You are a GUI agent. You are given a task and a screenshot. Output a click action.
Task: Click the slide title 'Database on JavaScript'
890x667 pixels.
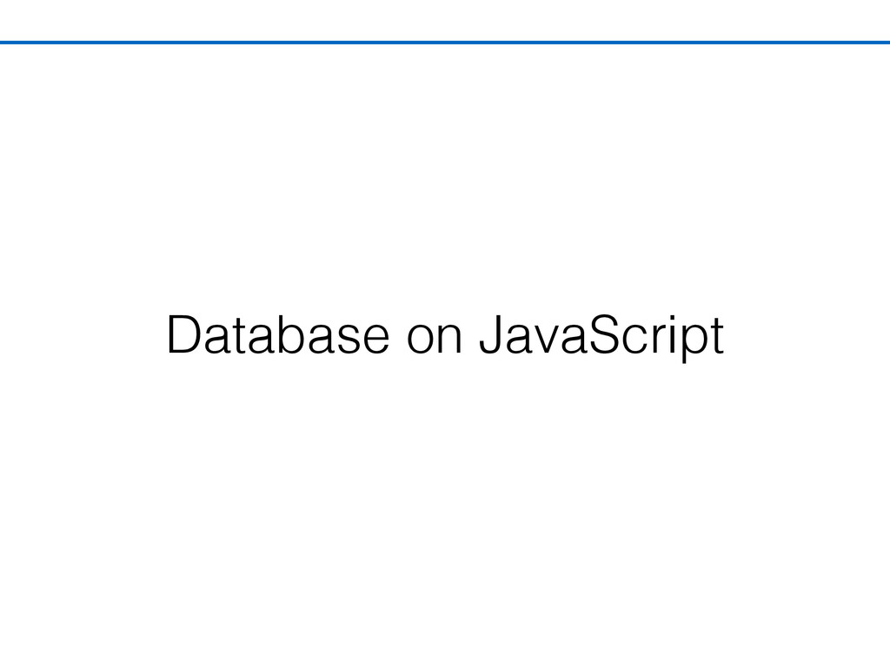[445, 336]
